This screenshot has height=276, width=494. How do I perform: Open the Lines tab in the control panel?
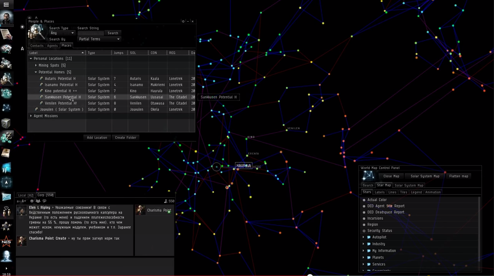point(392,192)
